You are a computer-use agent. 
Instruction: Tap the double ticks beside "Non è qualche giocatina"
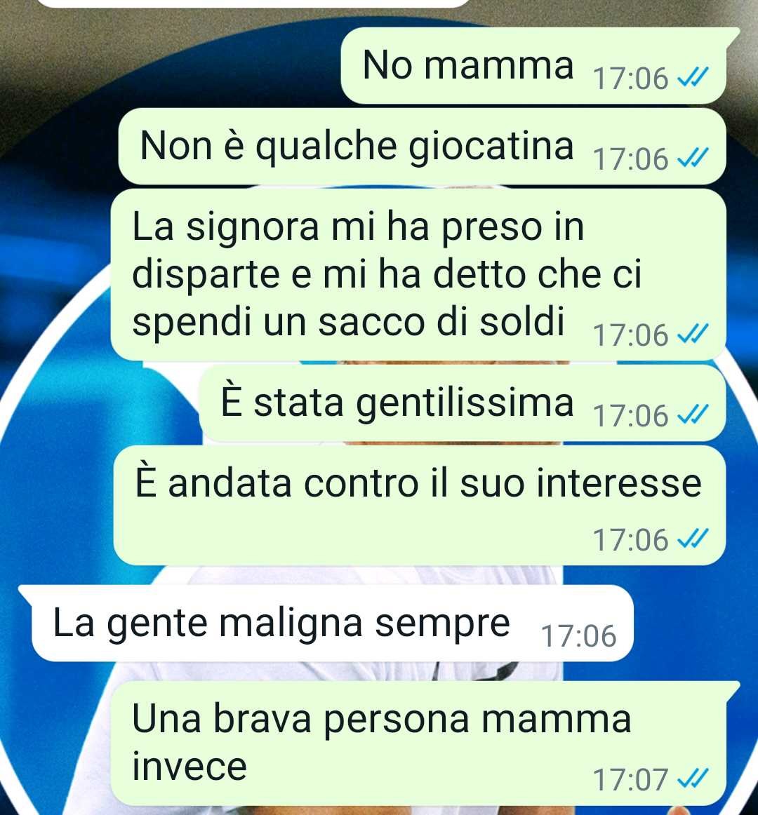click(x=693, y=159)
